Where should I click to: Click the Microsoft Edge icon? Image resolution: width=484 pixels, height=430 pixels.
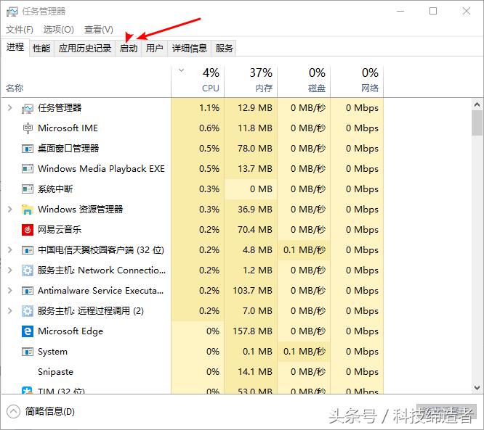coord(28,331)
